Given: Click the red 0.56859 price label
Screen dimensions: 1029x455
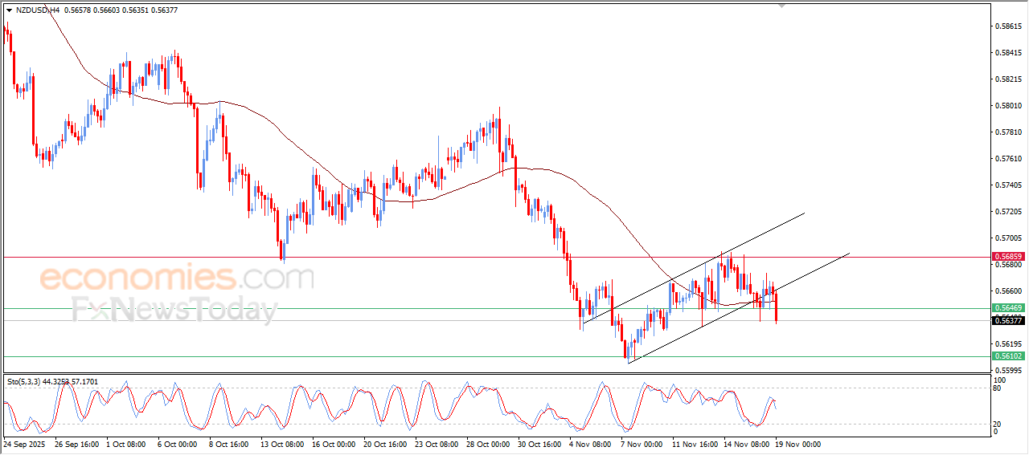Looking at the screenshot, I should click(x=1007, y=257).
